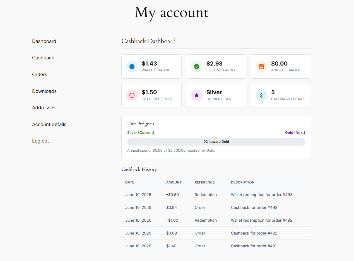Click the $1.43 wallet balance value

click(x=149, y=64)
